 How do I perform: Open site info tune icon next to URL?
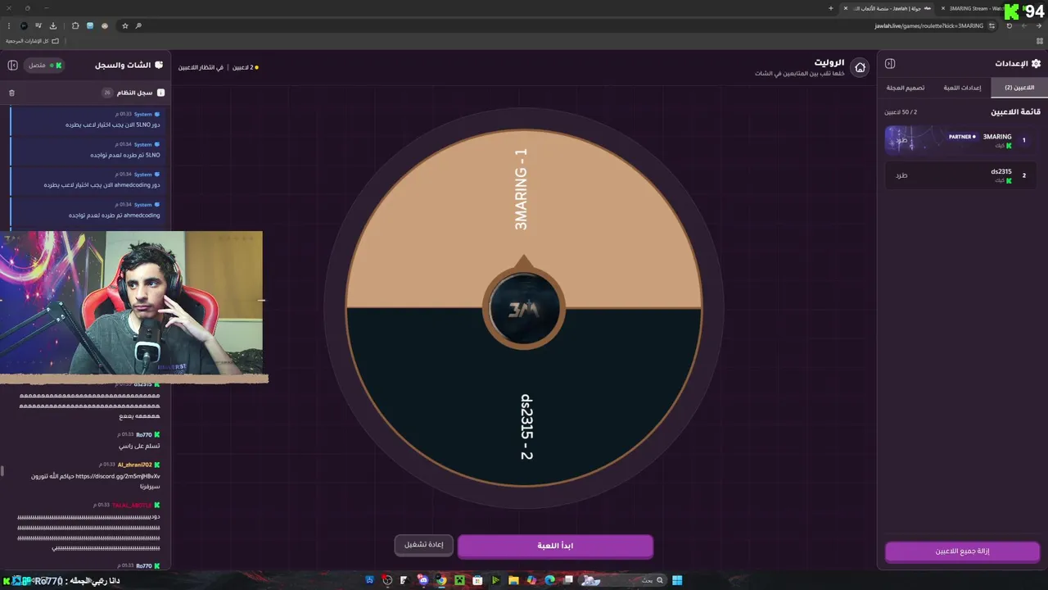pos(992,25)
